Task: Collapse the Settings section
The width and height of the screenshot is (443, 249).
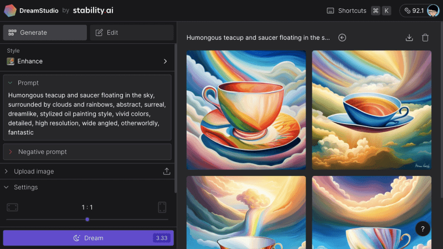Action: (x=7, y=188)
